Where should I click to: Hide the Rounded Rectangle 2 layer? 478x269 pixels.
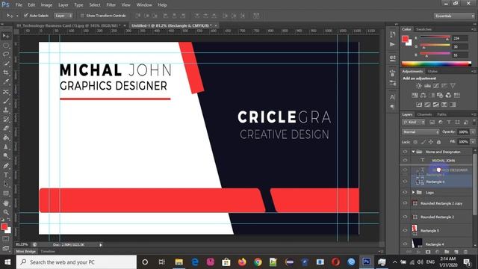(405, 217)
